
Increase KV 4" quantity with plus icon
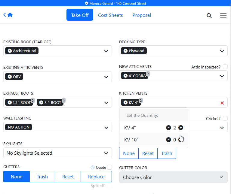pos(181,128)
